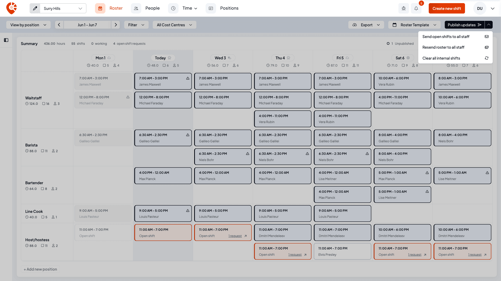Image resolution: width=501 pixels, height=281 pixels.
Task: Click the Jun 1 - Jun 7 date range
Action: 87,25
